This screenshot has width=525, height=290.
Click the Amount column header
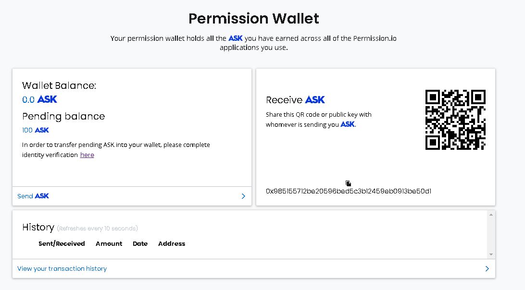pos(109,244)
